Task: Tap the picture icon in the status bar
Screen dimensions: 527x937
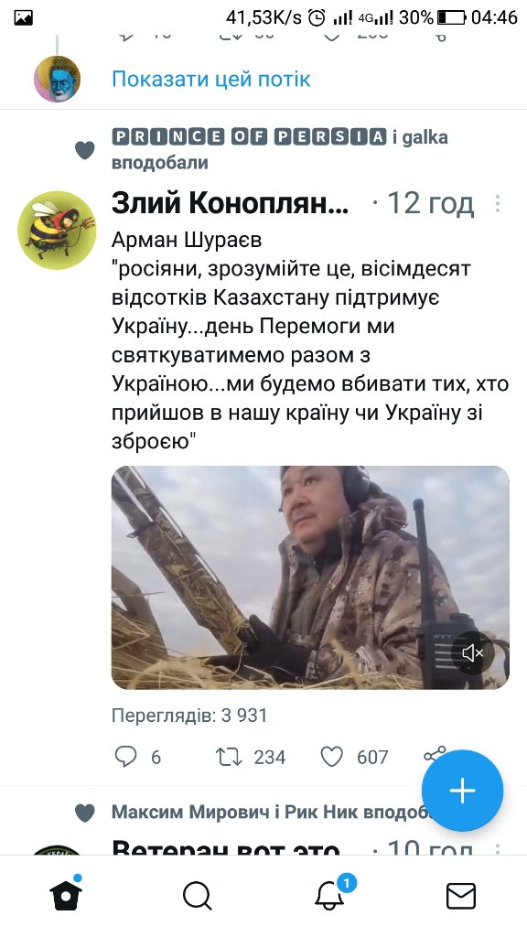Action: coord(23,18)
